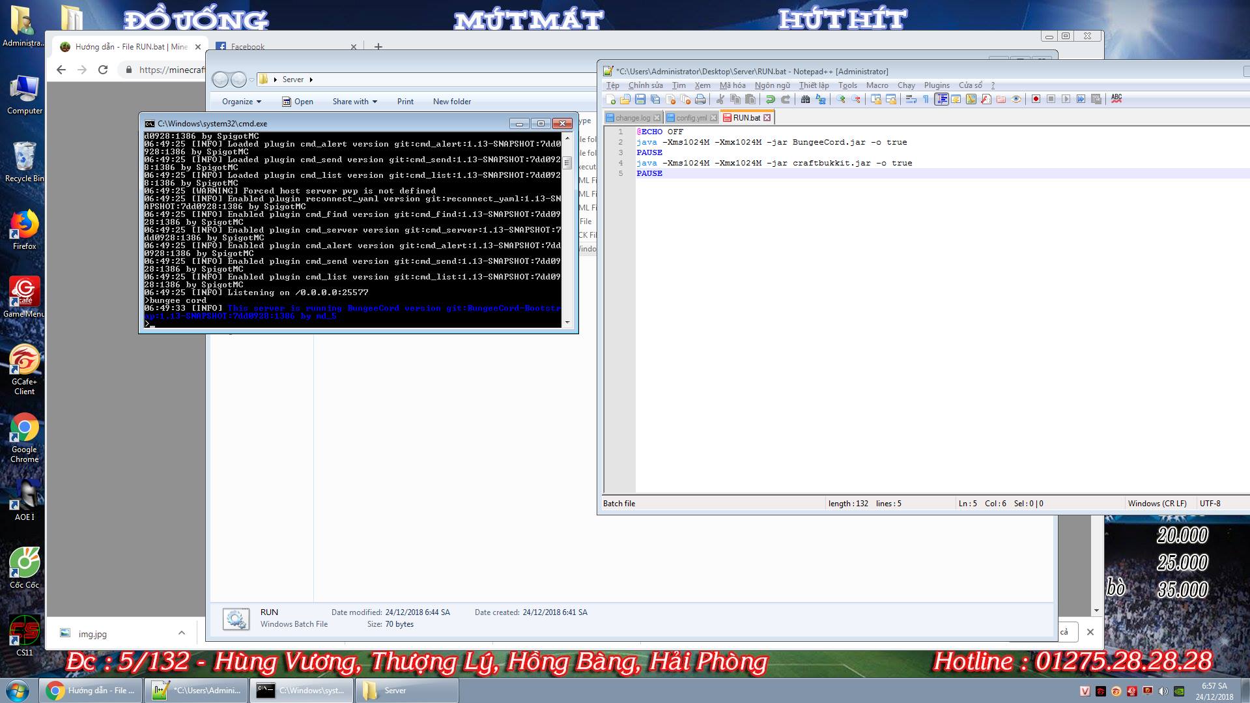The height and width of the screenshot is (703, 1250).
Task: Click the Cut scissors icon in Notepad++
Action: click(x=720, y=100)
